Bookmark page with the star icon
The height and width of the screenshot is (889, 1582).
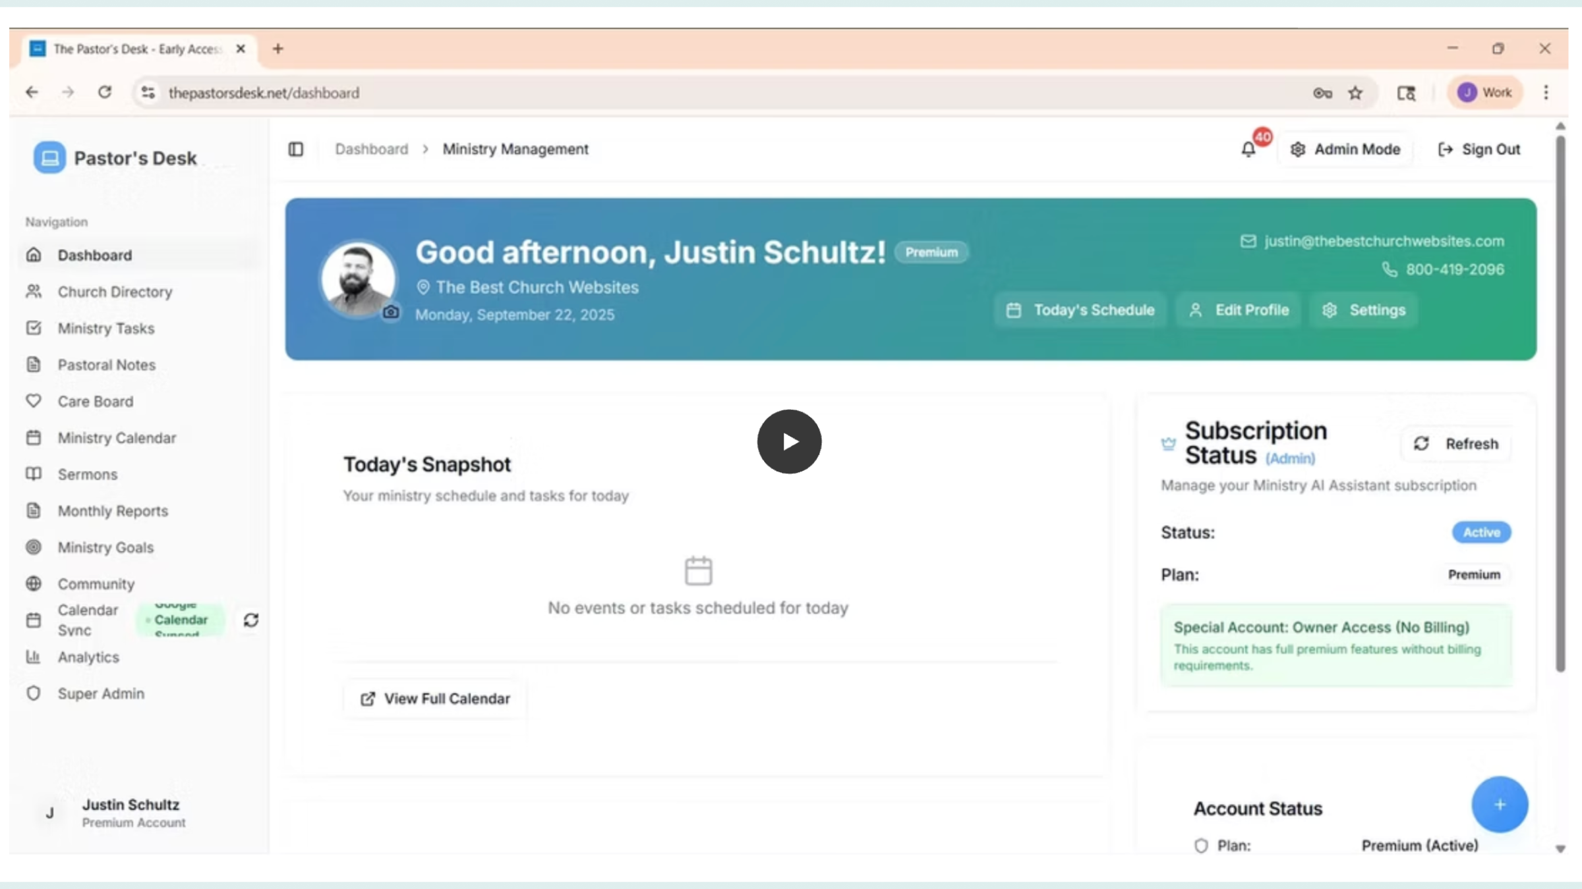click(1355, 93)
